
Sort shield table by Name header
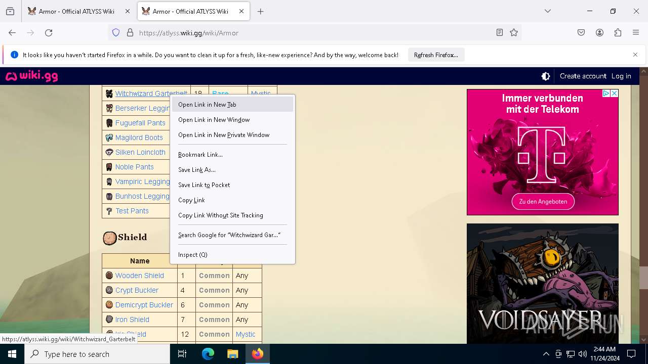140,261
